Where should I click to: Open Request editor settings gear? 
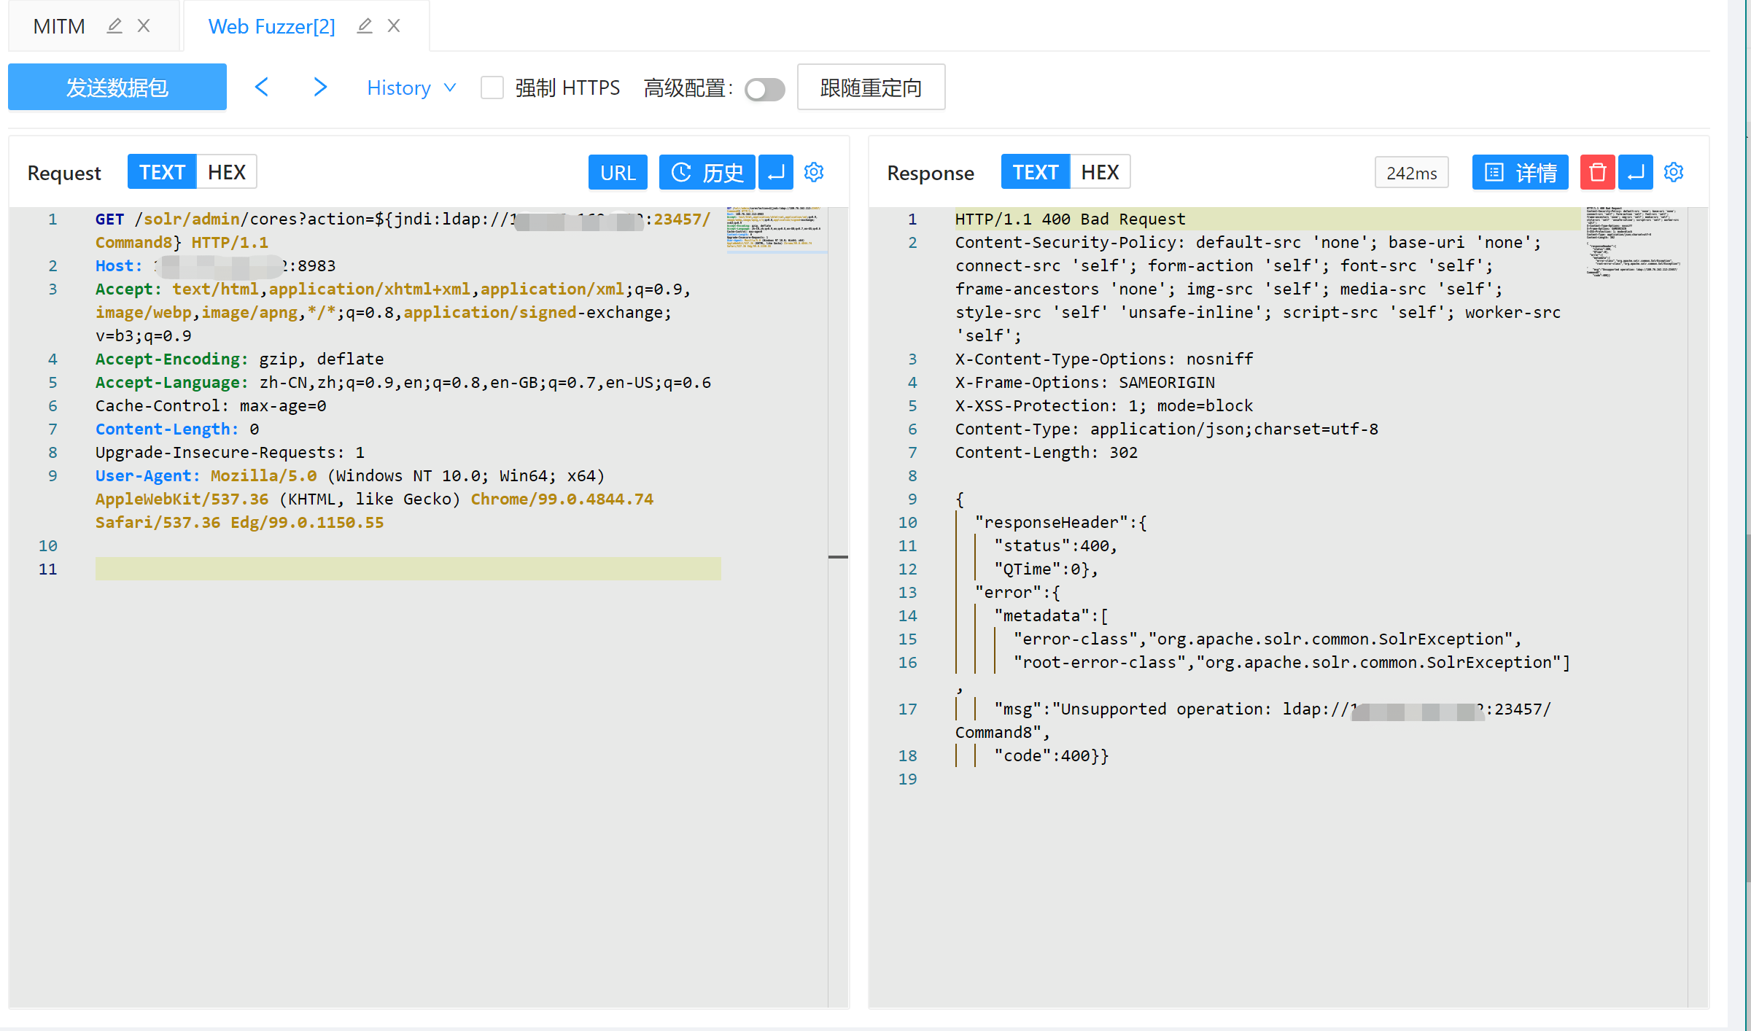click(x=814, y=172)
